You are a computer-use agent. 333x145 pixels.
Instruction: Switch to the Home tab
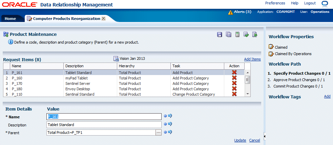pos(10,19)
